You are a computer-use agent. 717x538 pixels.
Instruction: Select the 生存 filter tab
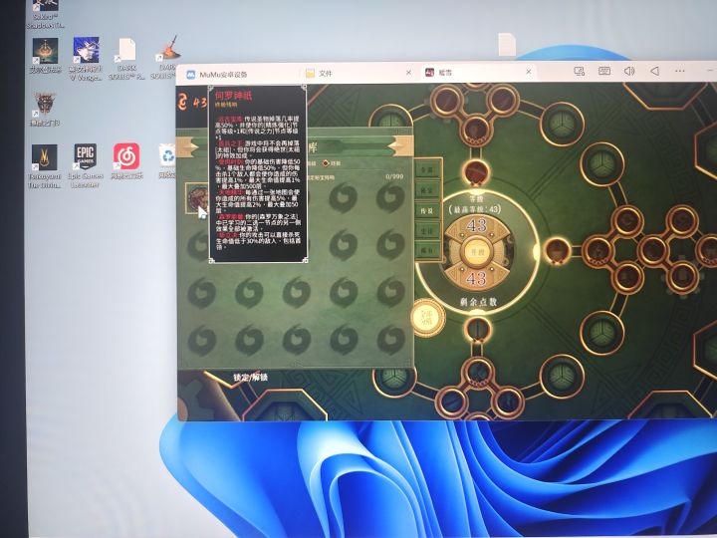pos(427,231)
